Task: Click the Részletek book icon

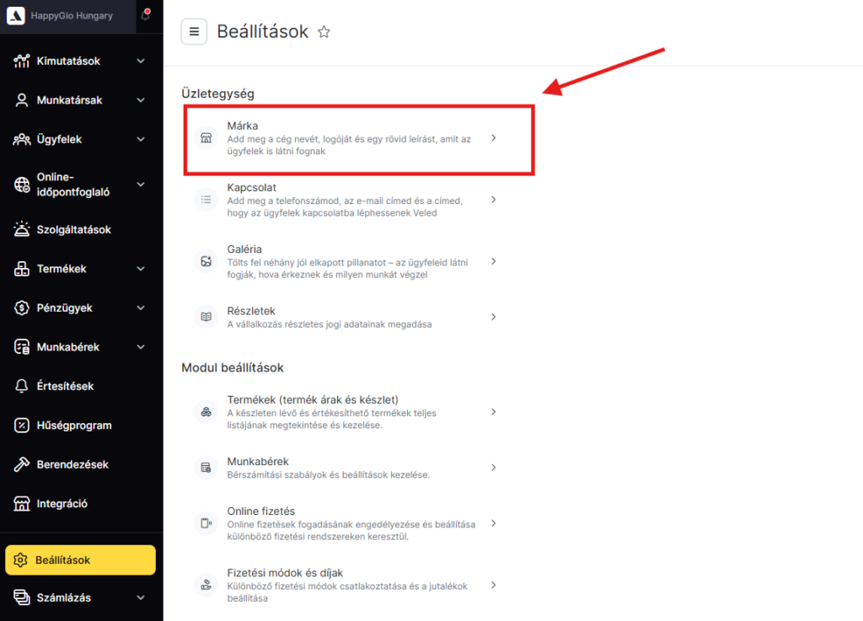Action: click(206, 317)
